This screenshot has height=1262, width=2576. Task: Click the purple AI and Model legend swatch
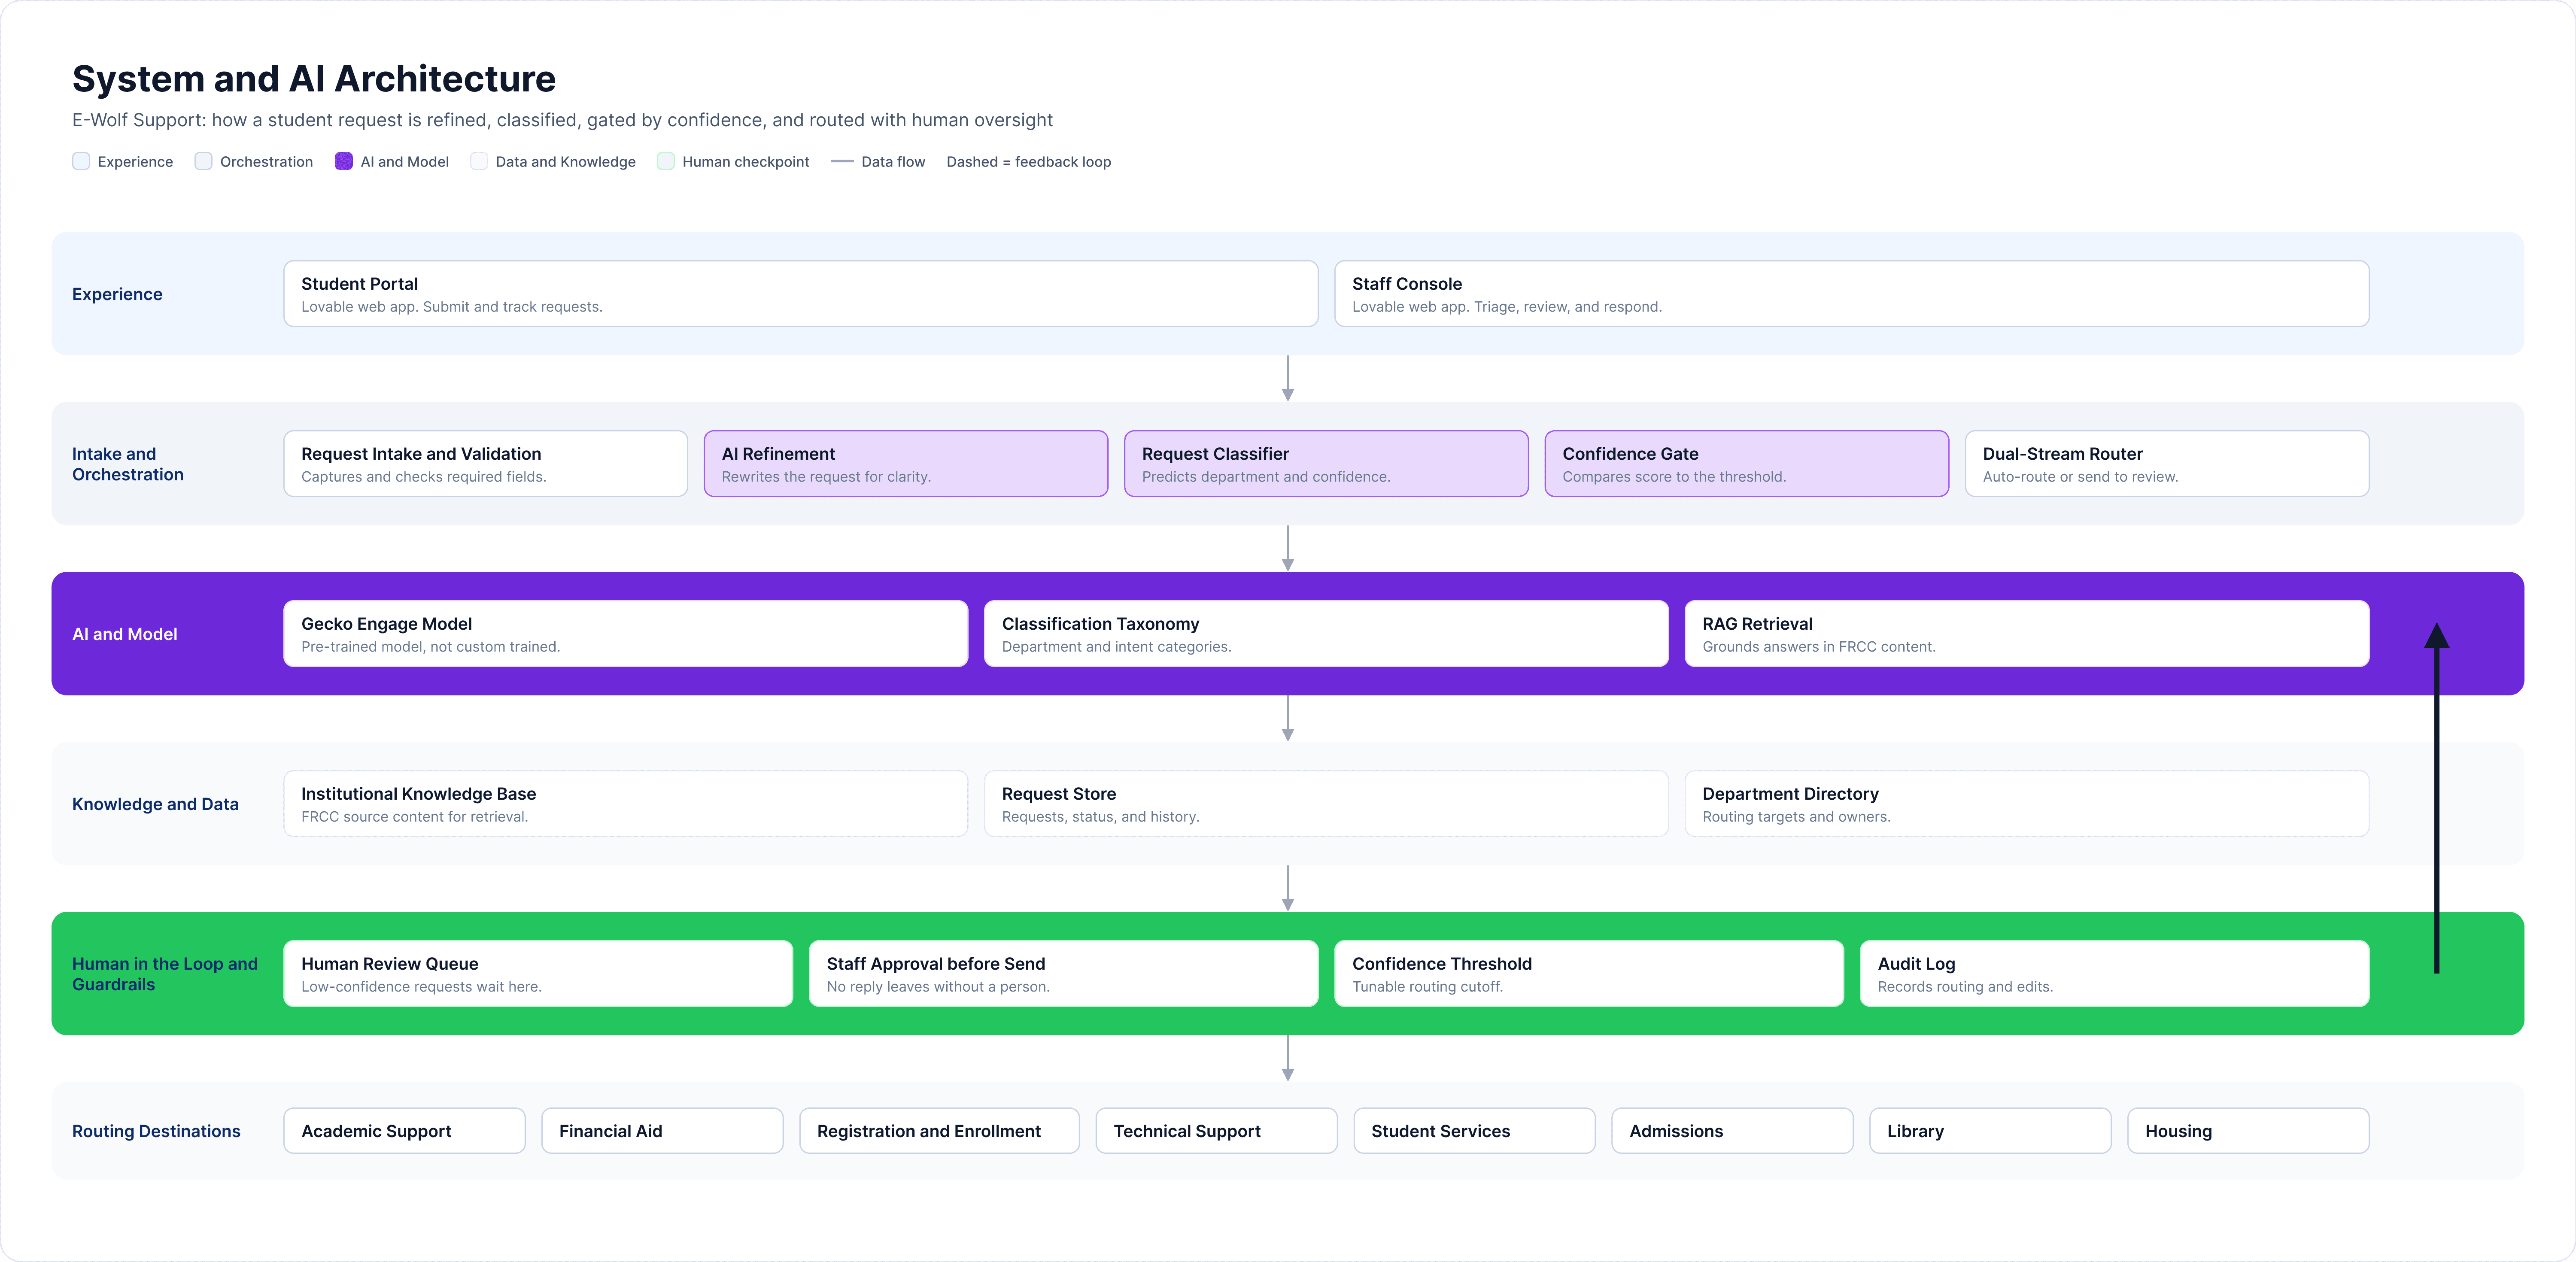[x=343, y=161]
